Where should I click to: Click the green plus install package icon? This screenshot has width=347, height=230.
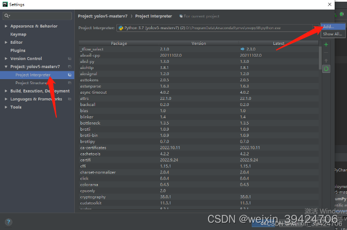coord(326,45)
